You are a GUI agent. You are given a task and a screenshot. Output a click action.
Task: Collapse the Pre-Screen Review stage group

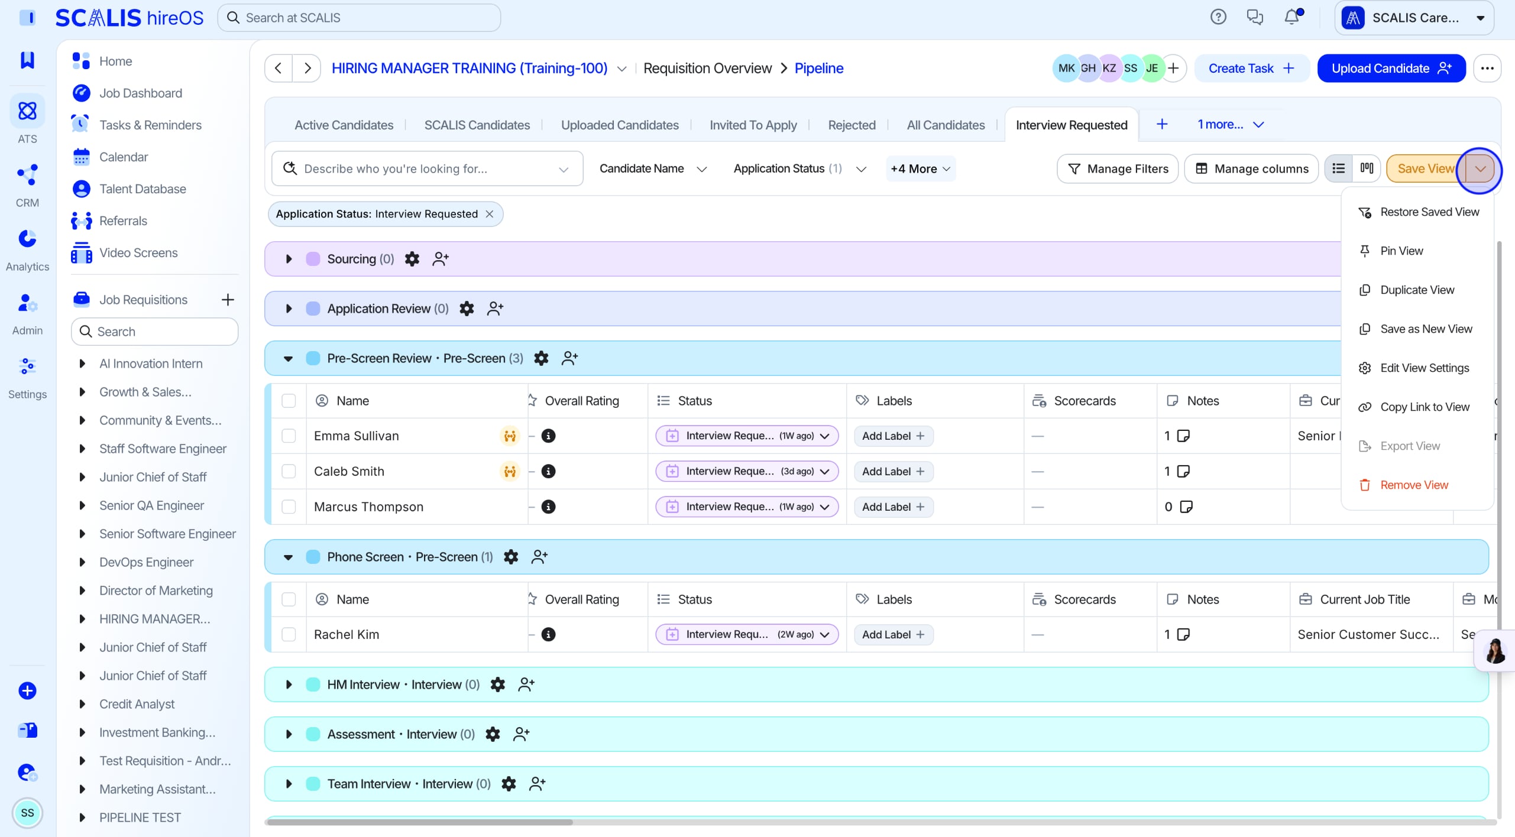coord(289,358)
